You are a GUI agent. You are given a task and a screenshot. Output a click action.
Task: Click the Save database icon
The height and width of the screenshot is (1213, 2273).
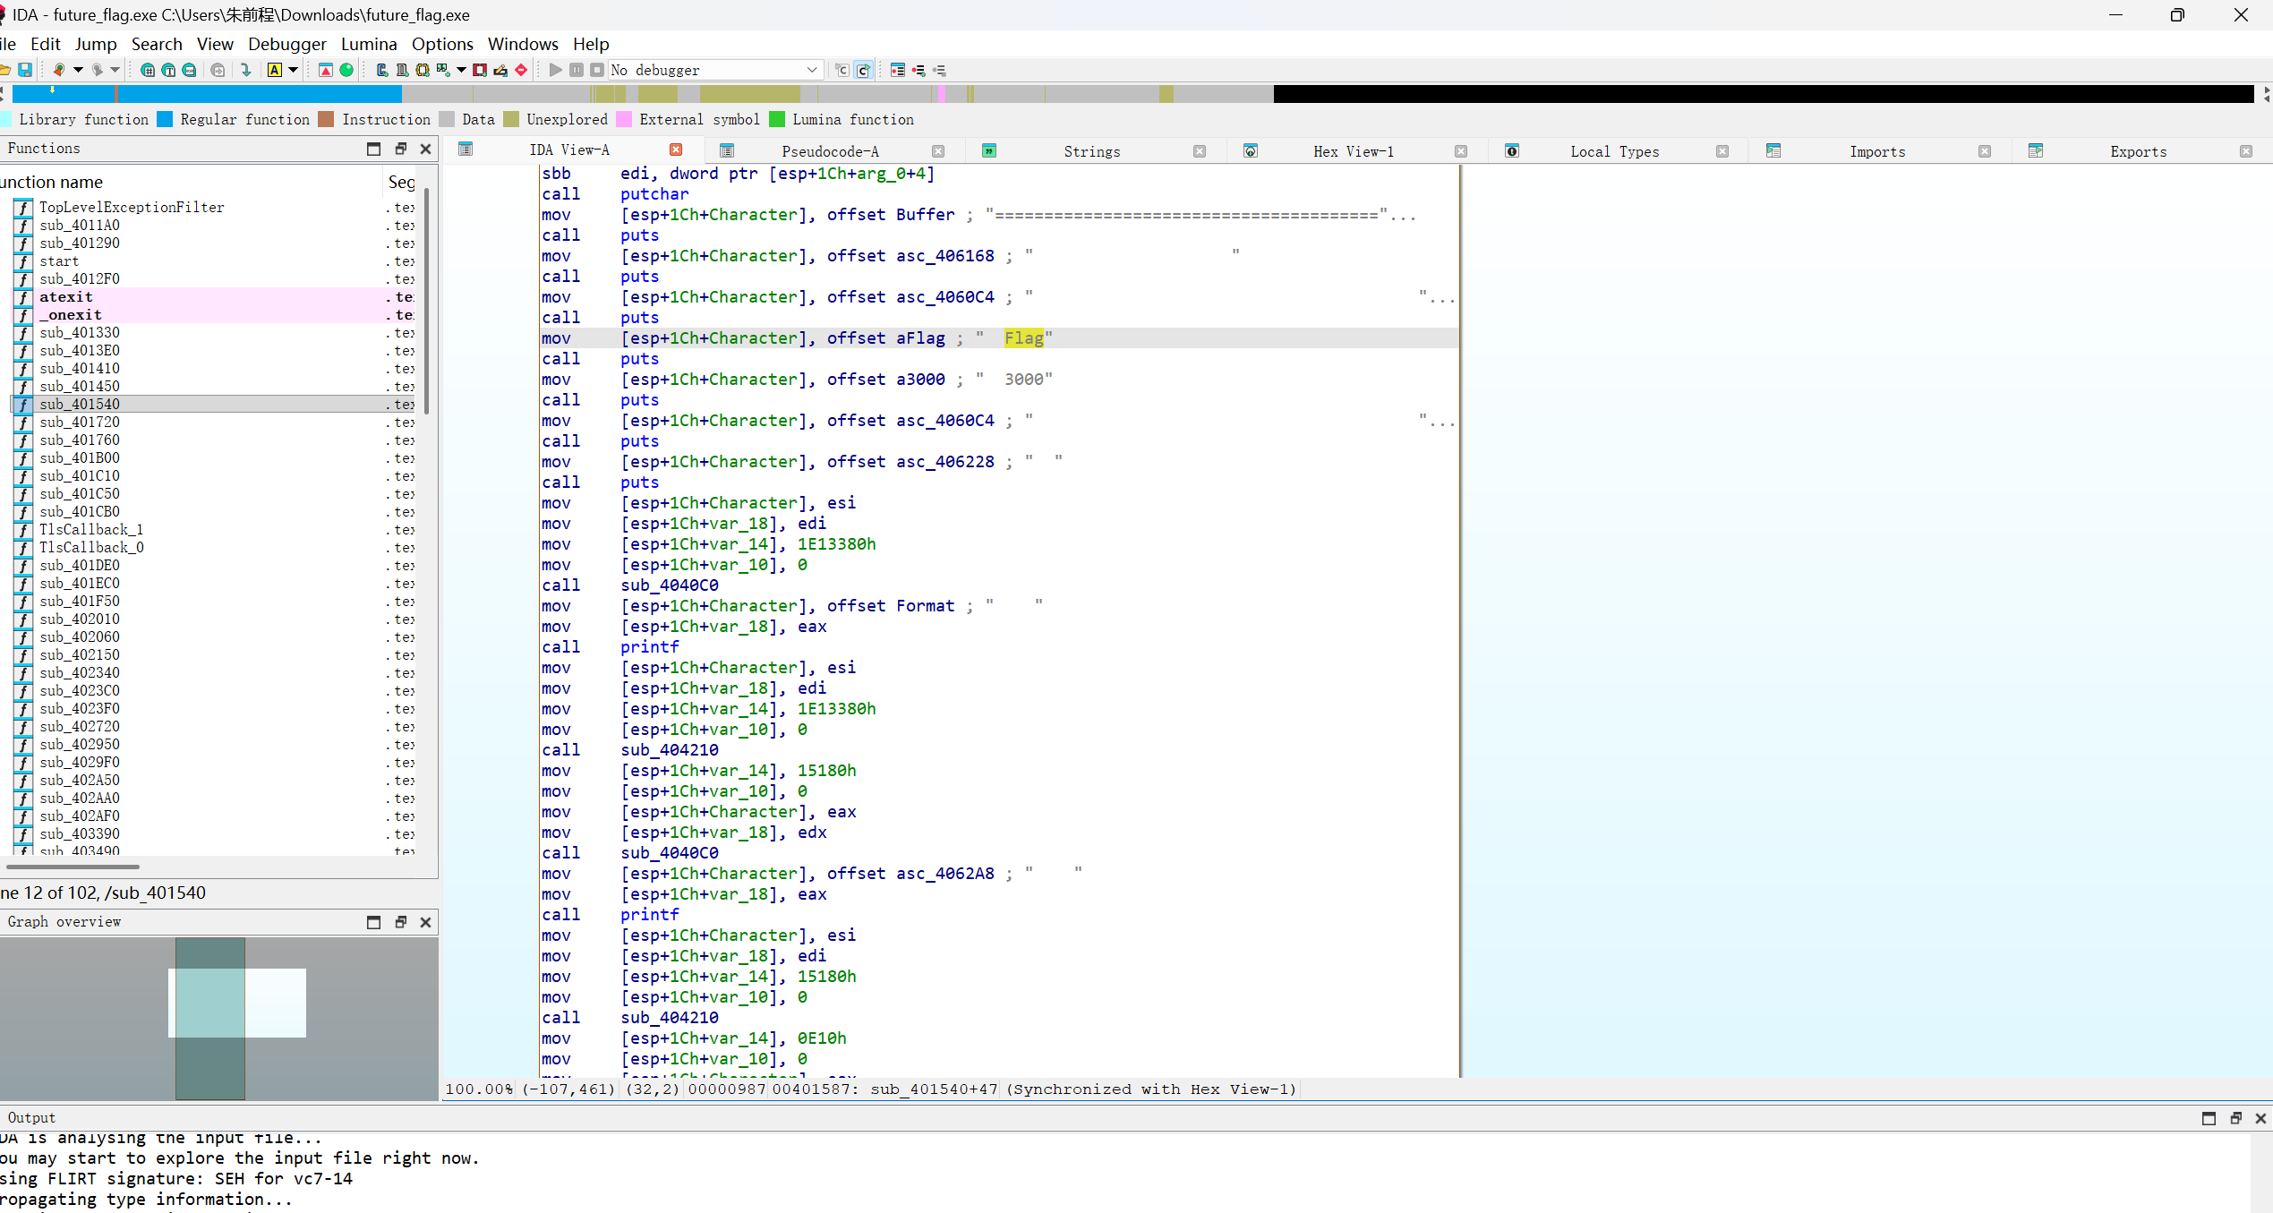(x=25, y=70)
